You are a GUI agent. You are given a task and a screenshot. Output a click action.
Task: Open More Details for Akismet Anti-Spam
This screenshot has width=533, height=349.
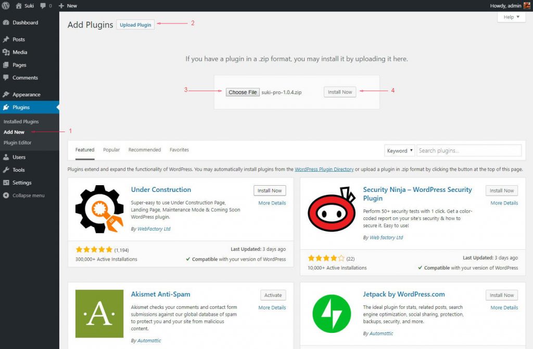[x=272, y=308]
